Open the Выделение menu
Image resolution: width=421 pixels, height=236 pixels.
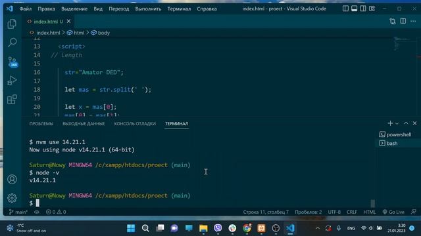coord(74,9)
